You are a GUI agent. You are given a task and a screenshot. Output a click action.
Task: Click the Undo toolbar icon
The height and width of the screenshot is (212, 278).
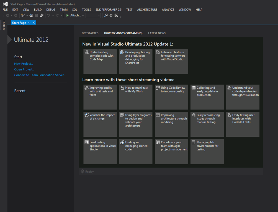pos(48,15)
